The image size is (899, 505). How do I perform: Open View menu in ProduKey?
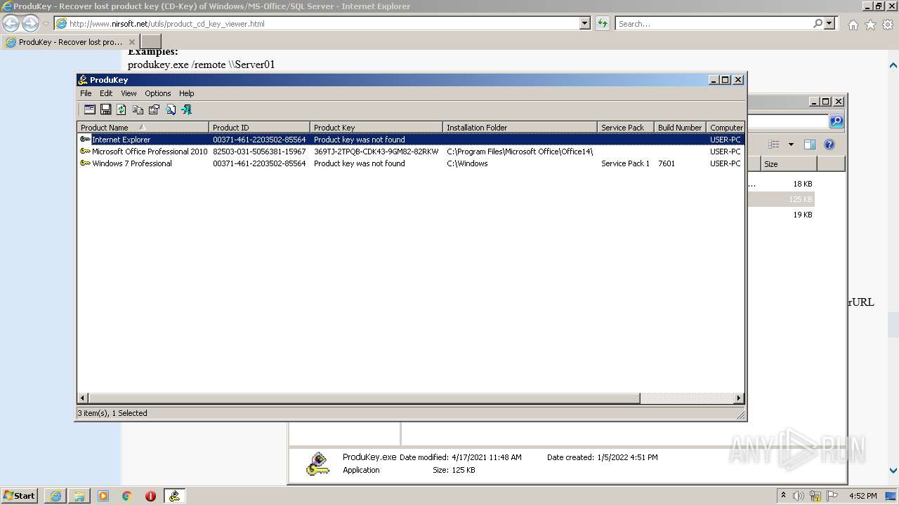pos(129,93)
